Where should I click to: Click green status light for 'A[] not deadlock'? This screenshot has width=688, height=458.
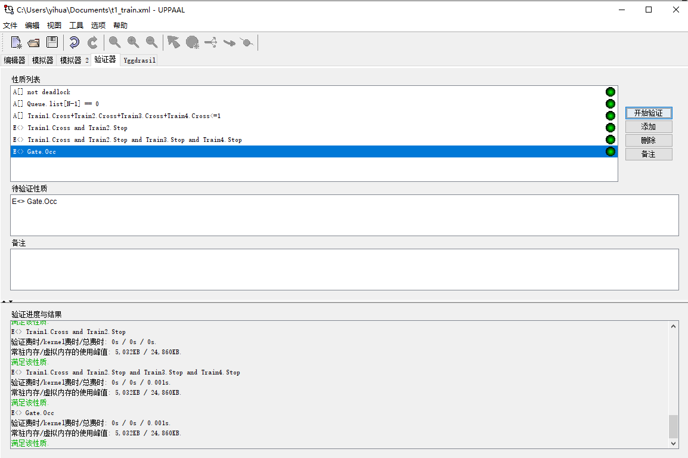click(610, 92)
